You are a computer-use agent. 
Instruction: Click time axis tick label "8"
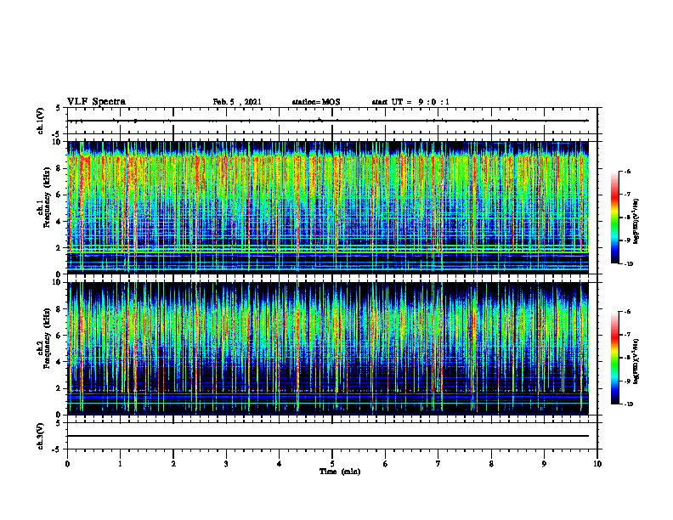(491, 464)
